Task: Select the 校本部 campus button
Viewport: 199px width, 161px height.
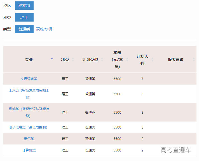Action: click(24, 6)
